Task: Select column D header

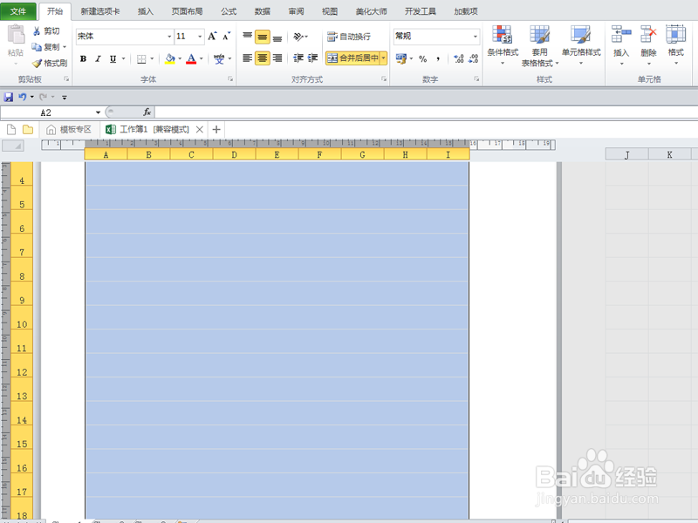Action: 234,154
